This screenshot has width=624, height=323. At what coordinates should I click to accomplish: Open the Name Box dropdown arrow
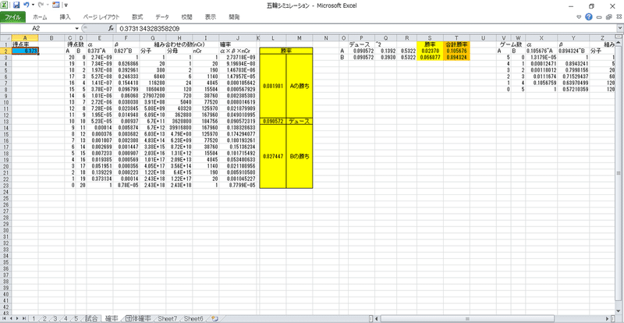pyautogui.click(x=77, y=29)
